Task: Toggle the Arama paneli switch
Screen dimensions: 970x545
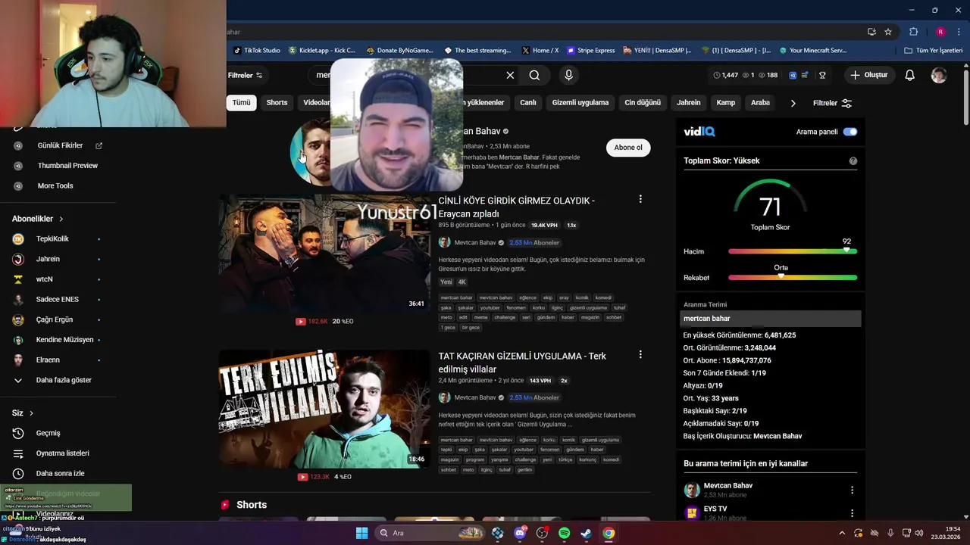Action: tap(850, 132)
